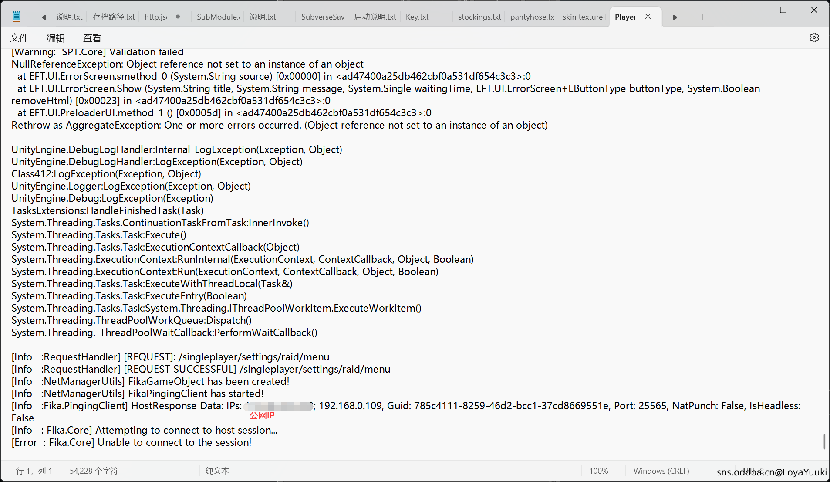Maximize the Notepad window
The image size is (830, 482).
[783, 10]
